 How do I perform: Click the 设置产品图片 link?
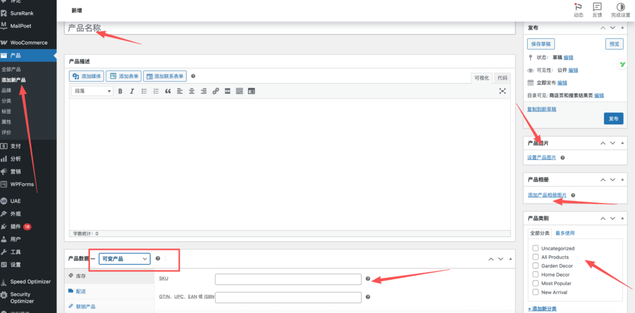click(542, 158)
